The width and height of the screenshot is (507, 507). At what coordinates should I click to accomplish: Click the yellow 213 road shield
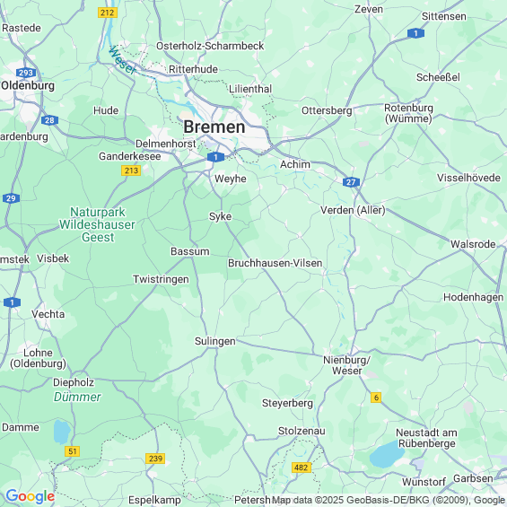click(131, 170)
